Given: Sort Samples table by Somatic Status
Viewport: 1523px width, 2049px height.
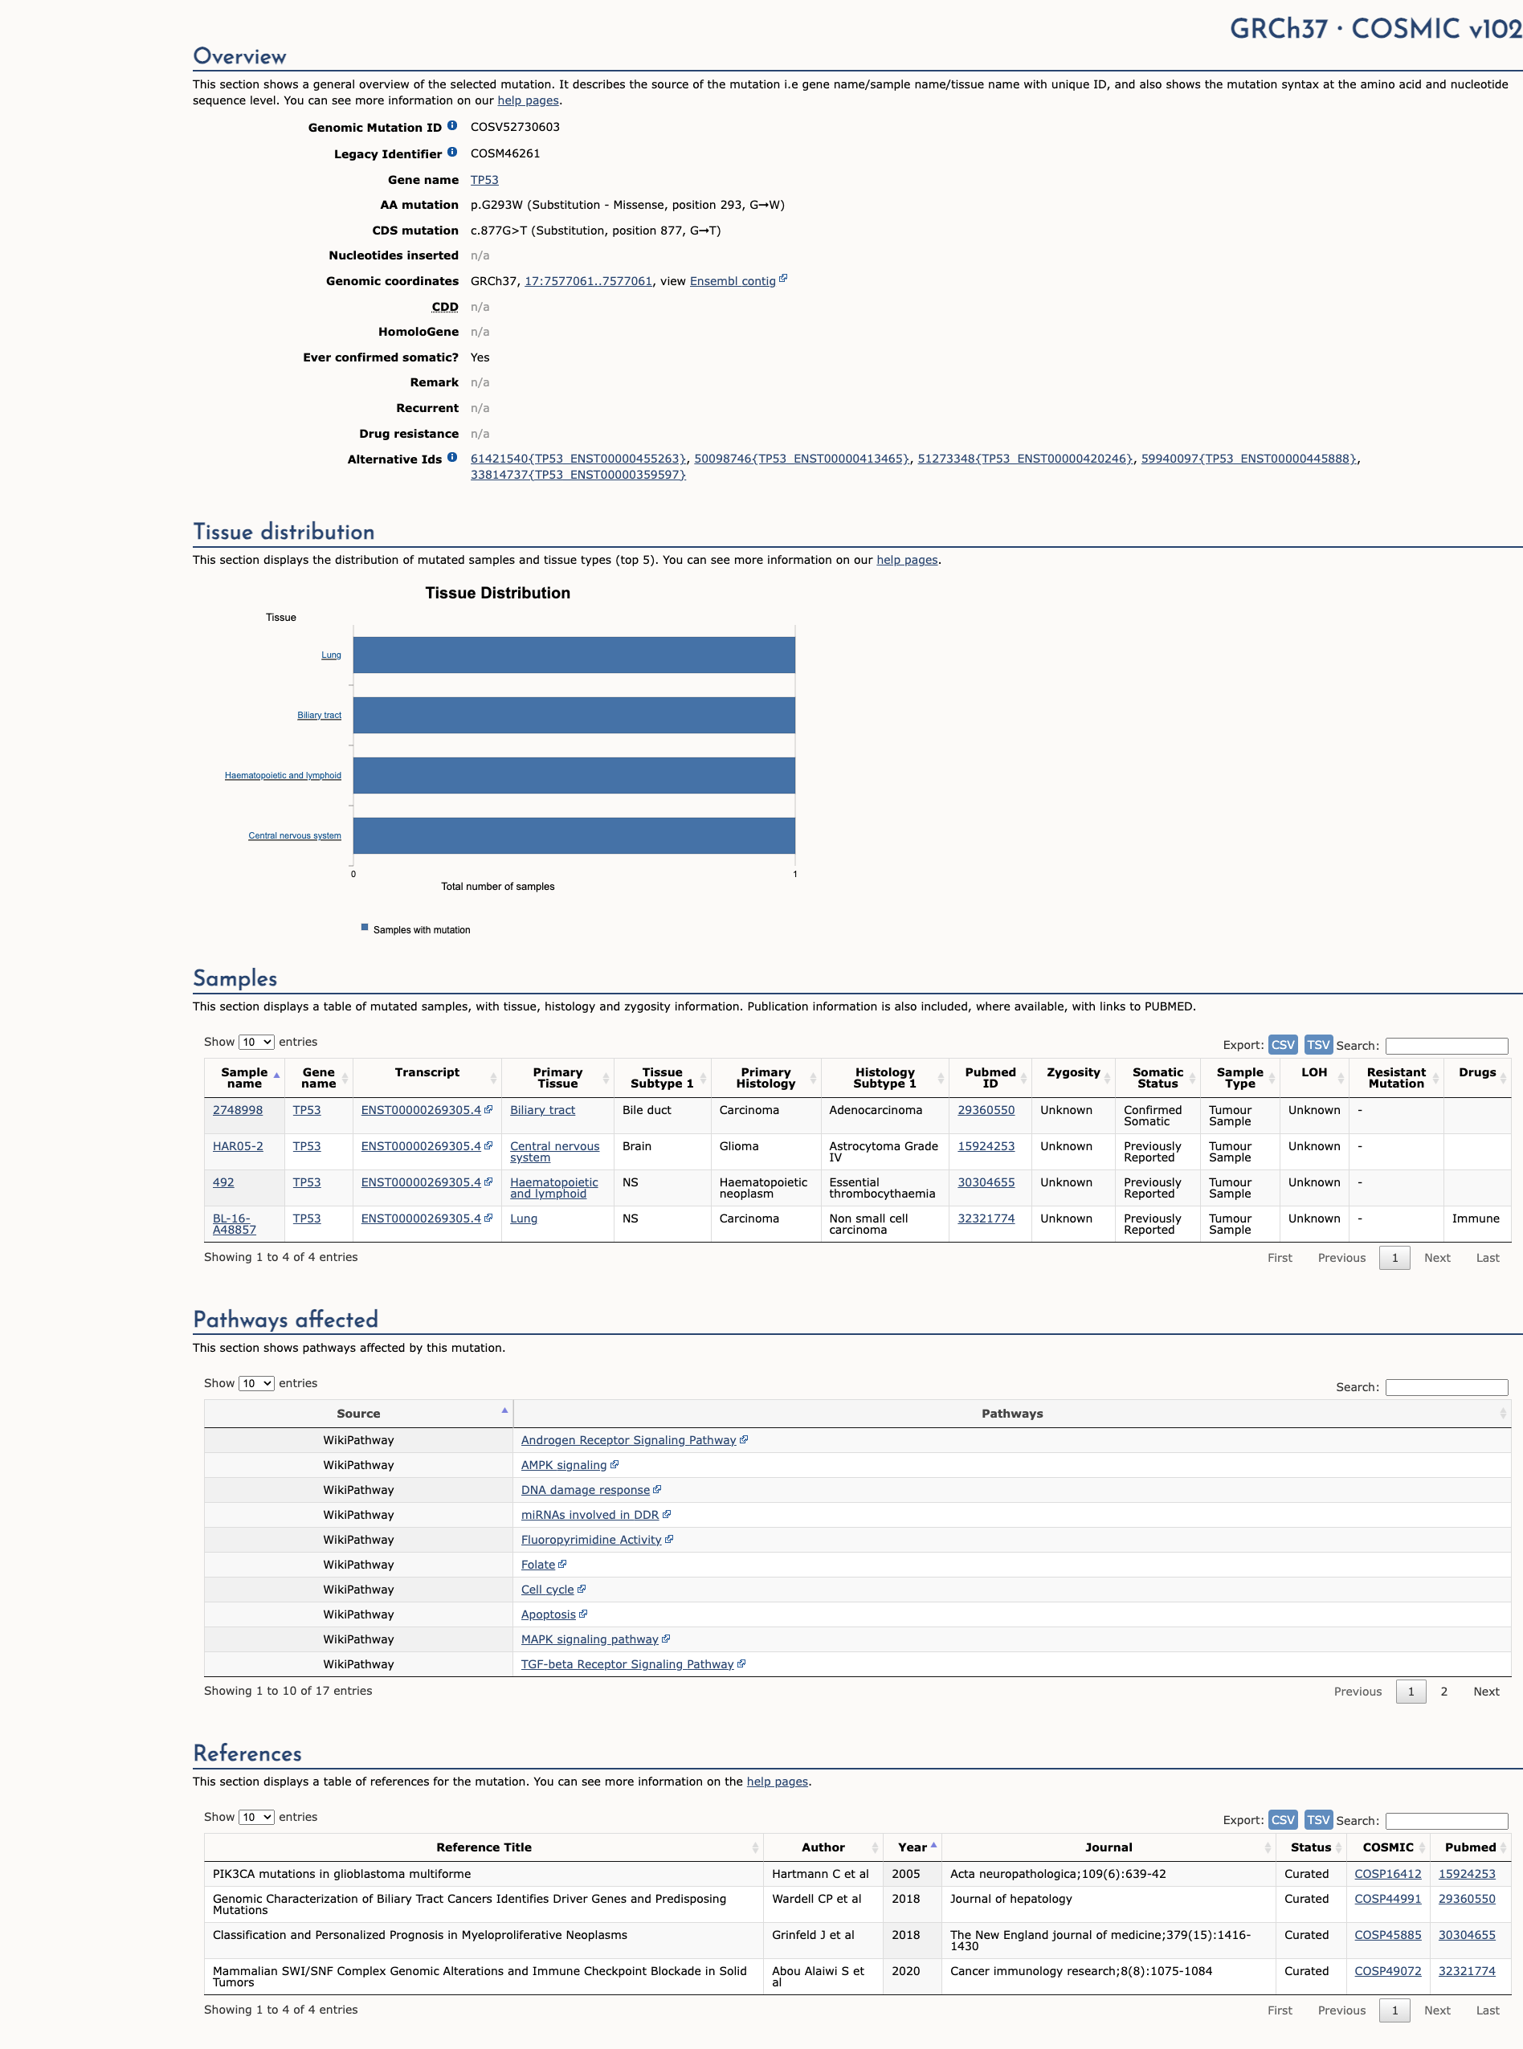Looking at the screenshot, I should point(1158,1079).
